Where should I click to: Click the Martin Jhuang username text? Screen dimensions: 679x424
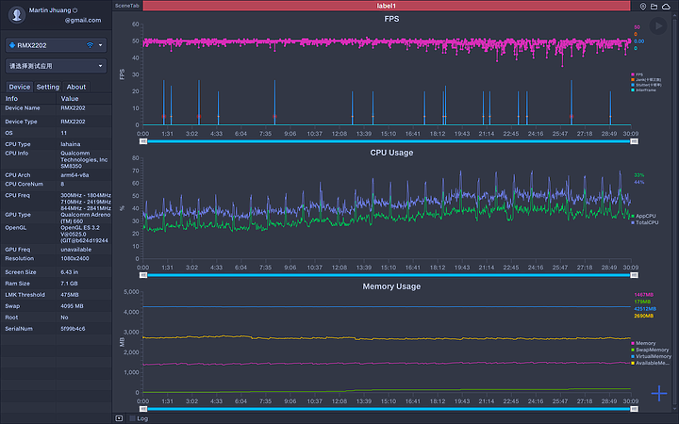50,10
